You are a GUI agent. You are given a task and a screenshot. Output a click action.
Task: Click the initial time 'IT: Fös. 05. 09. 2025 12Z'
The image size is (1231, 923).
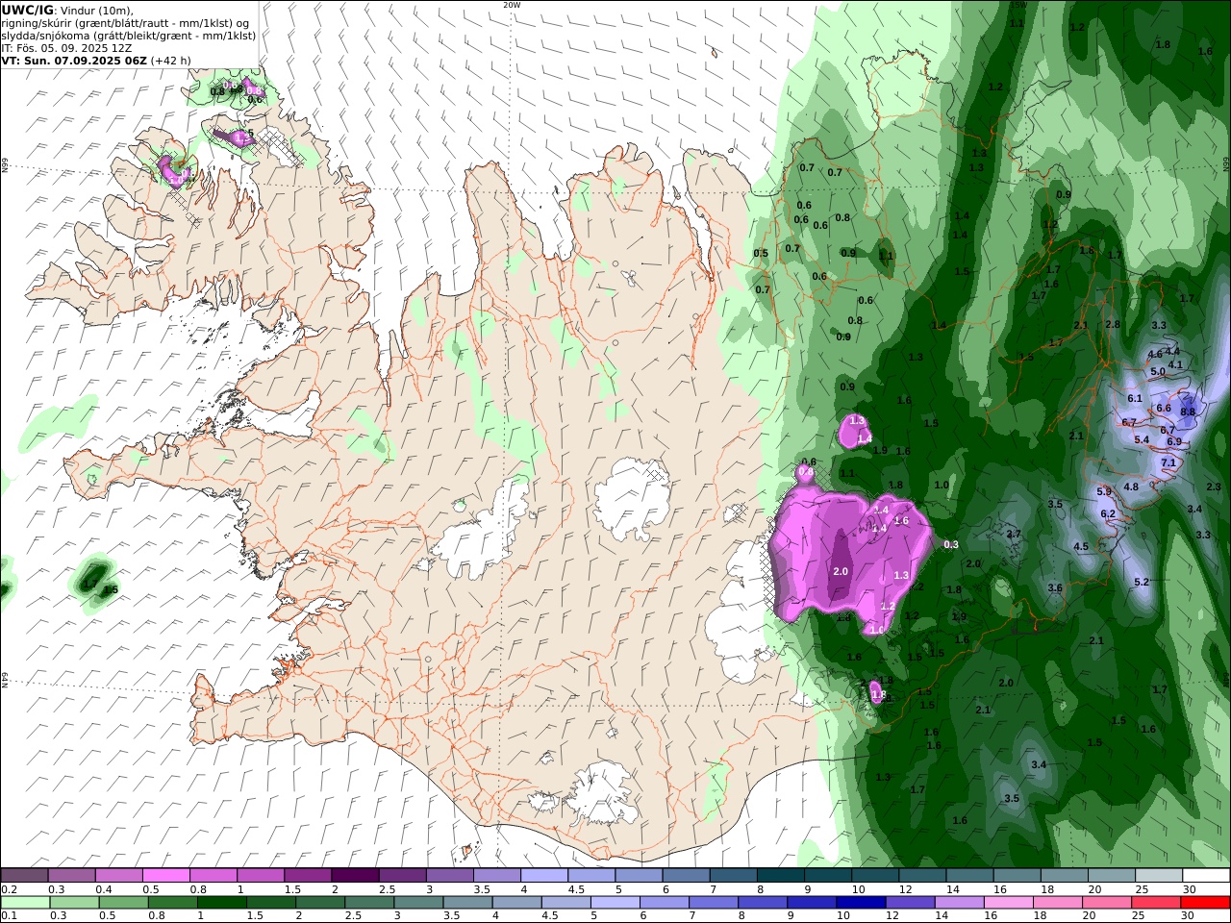[65, 48]
